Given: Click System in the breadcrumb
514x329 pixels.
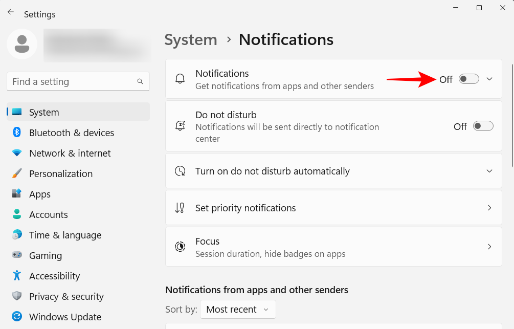Looking at the screenshot, I should (x=191, y=40).
